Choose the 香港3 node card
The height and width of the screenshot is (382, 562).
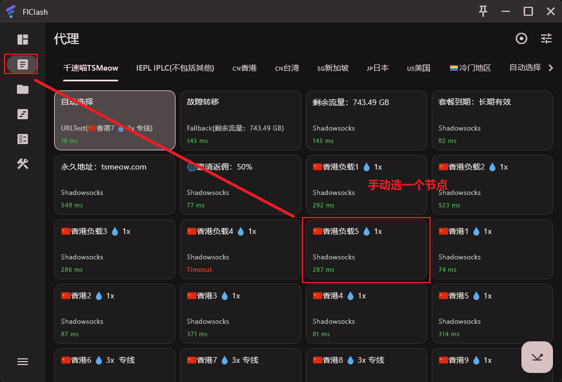tap(240, 314)
